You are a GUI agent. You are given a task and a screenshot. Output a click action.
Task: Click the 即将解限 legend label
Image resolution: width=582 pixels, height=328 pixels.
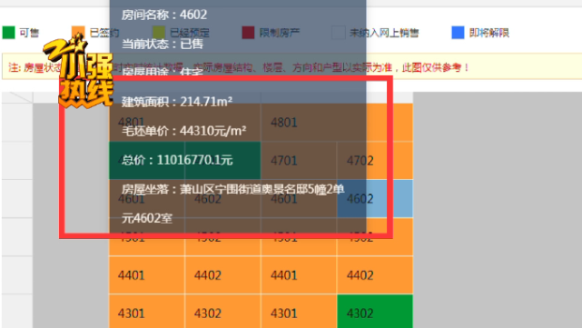tap(489, 33)
